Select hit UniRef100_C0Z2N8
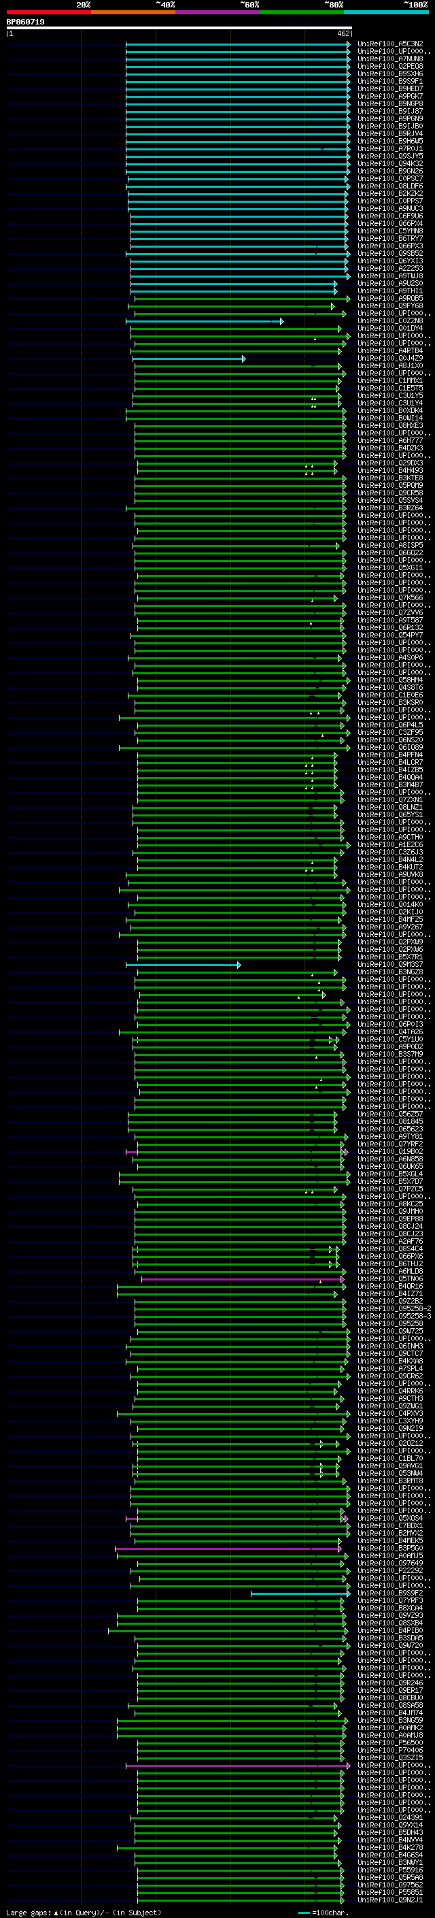This screenshot has height=1918, width=435. pyautogui.click(x=390, y=321)
